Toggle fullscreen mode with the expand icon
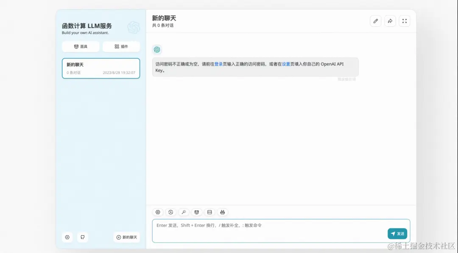Screen dimensions: 458x253 coord(404,20)
